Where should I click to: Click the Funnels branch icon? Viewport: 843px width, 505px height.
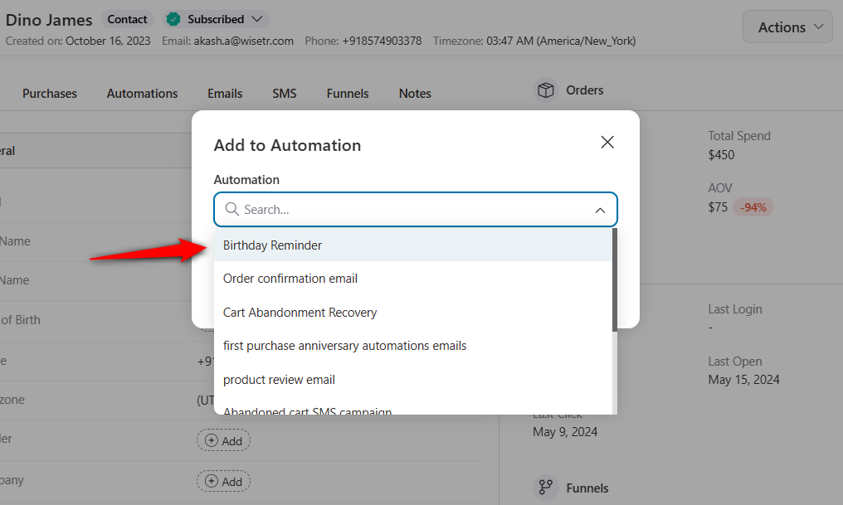point(546,488)
